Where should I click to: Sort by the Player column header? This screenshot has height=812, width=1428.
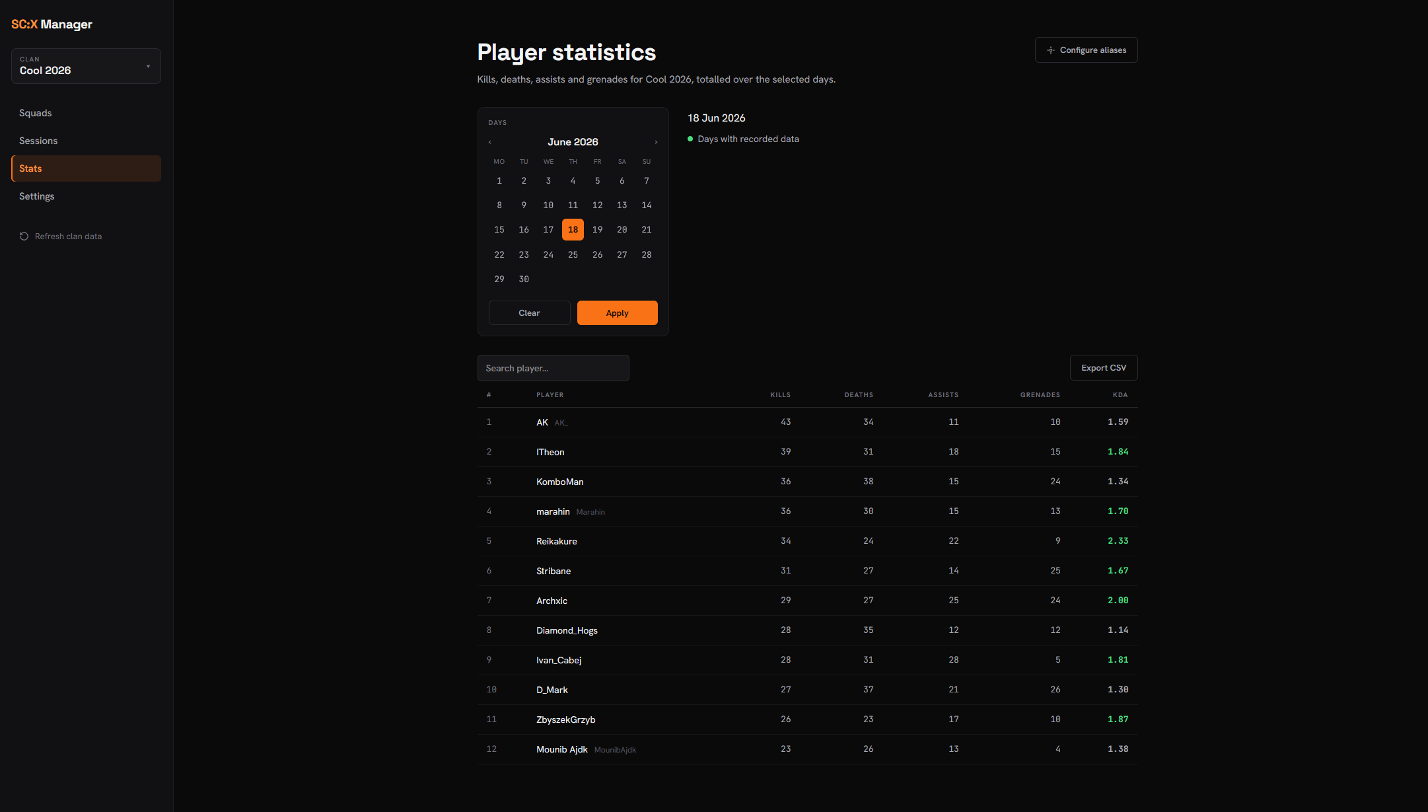550,395
